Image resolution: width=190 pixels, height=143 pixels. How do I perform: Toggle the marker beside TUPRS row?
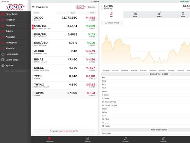pos(33,94)
